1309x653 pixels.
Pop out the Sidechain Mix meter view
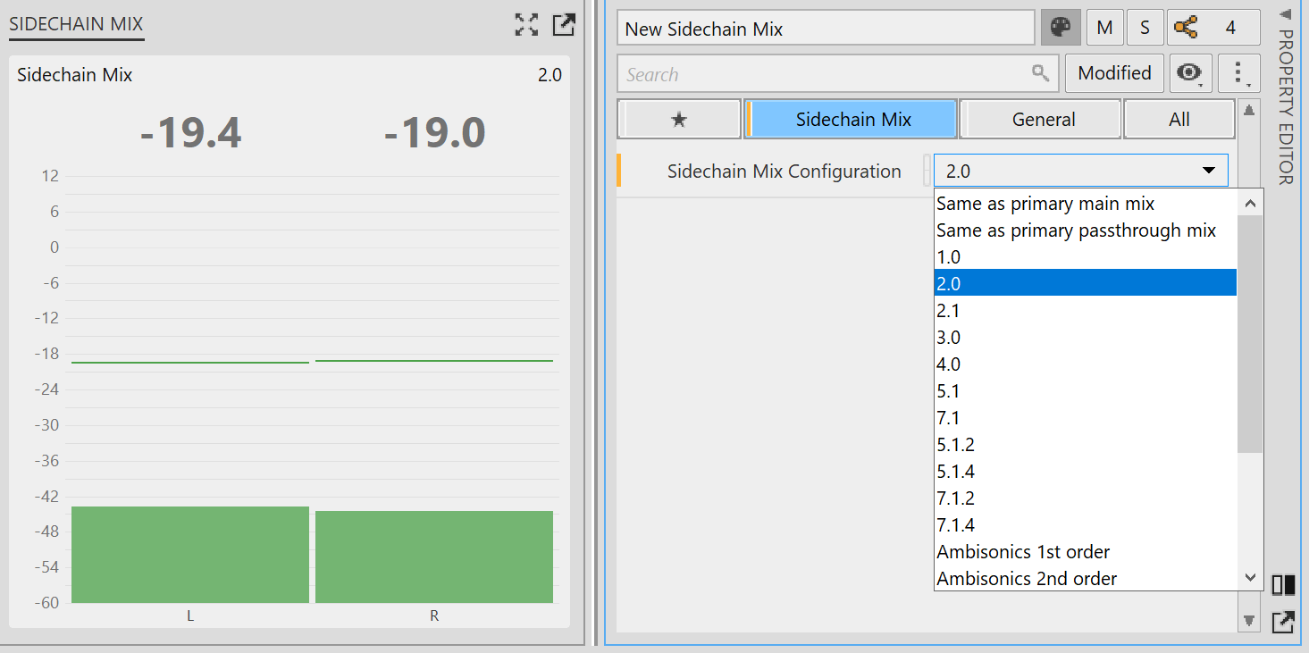coord(564,25)
